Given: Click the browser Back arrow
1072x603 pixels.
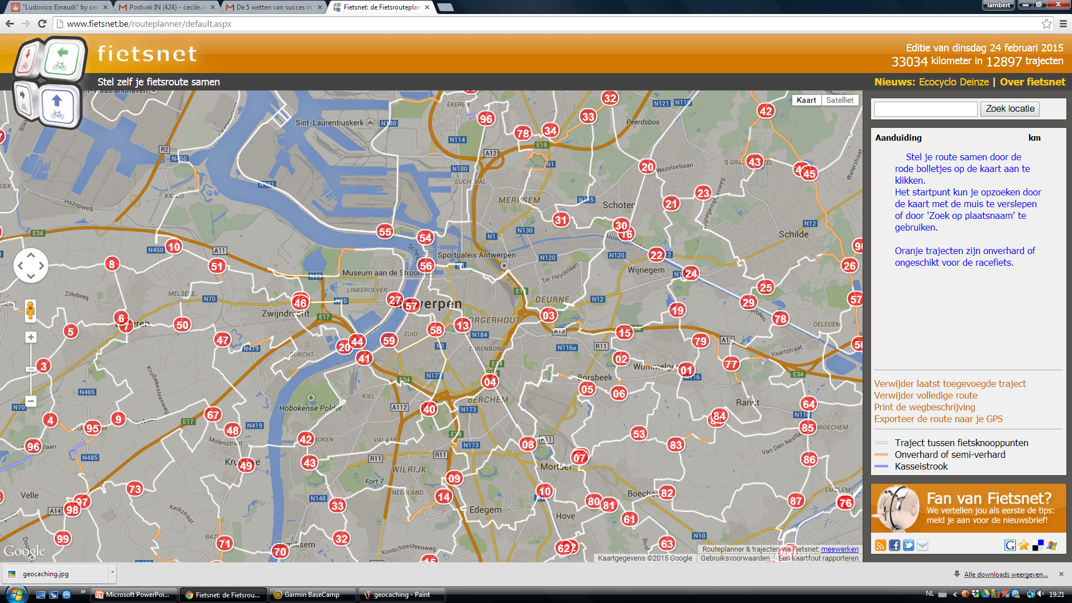Looking at the screenshot, I should (9, 23).
